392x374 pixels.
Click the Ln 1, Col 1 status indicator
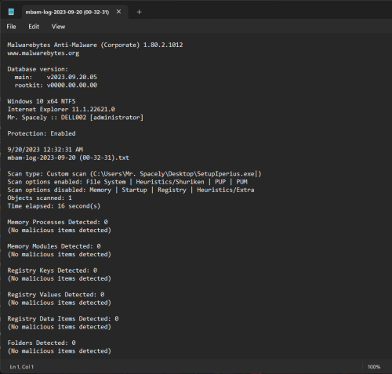22,367
